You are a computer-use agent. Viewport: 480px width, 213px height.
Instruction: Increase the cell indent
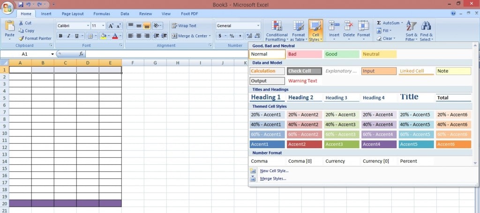pyautogui.click(x=164, y=36)
